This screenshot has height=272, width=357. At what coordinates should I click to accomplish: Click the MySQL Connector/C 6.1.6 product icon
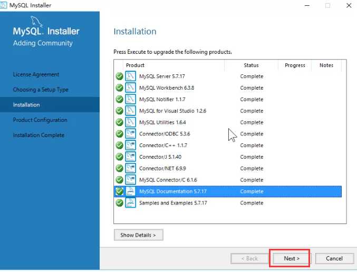pyautogui.click(x=130, y=180)
